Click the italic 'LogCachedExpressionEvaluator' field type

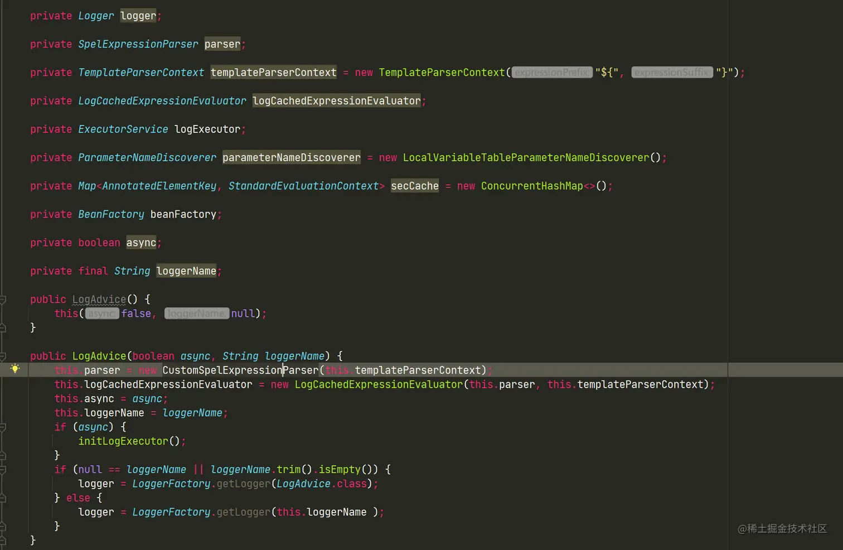pos(162,101)
